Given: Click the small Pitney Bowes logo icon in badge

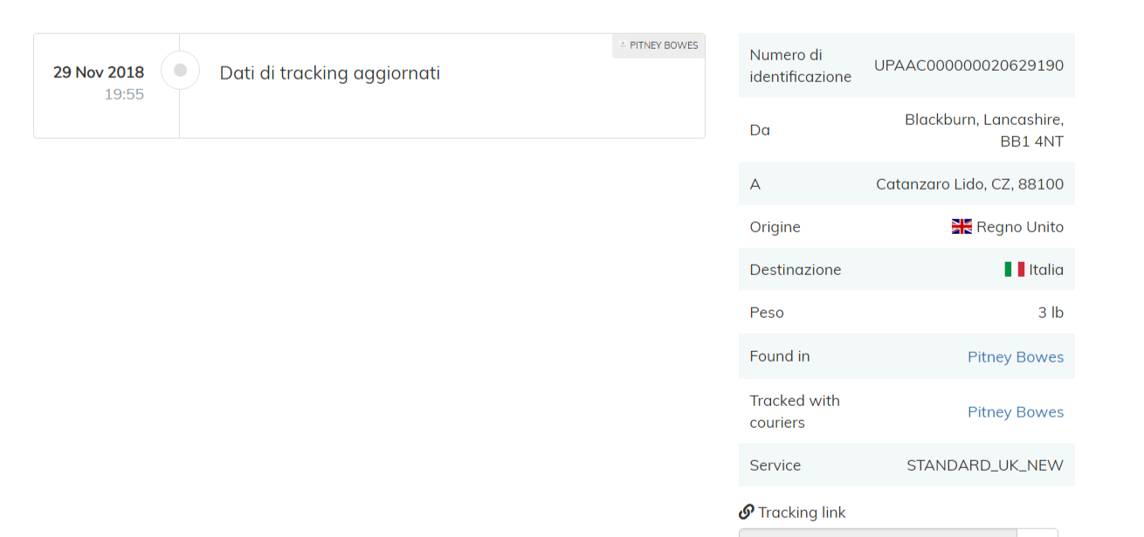Looking at the screenshot, I should (x=623, y=45).
